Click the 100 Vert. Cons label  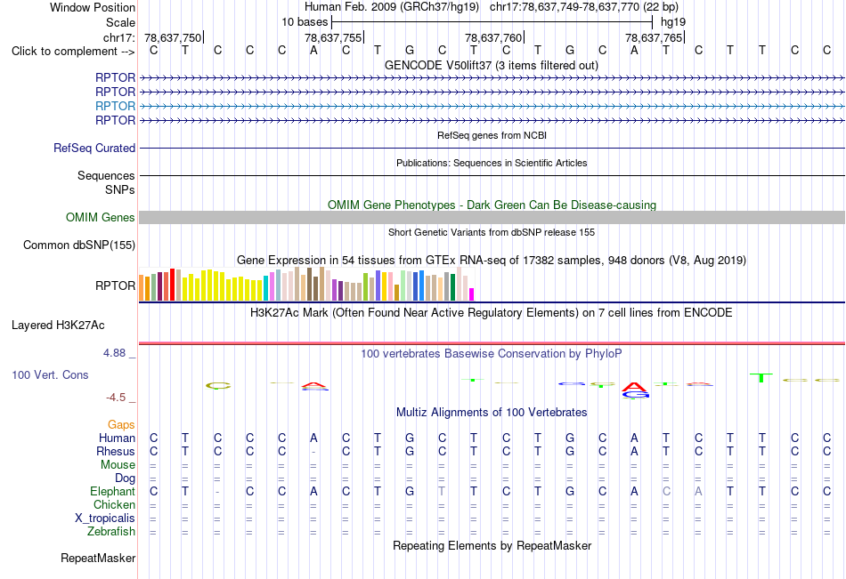click(50, 374)
